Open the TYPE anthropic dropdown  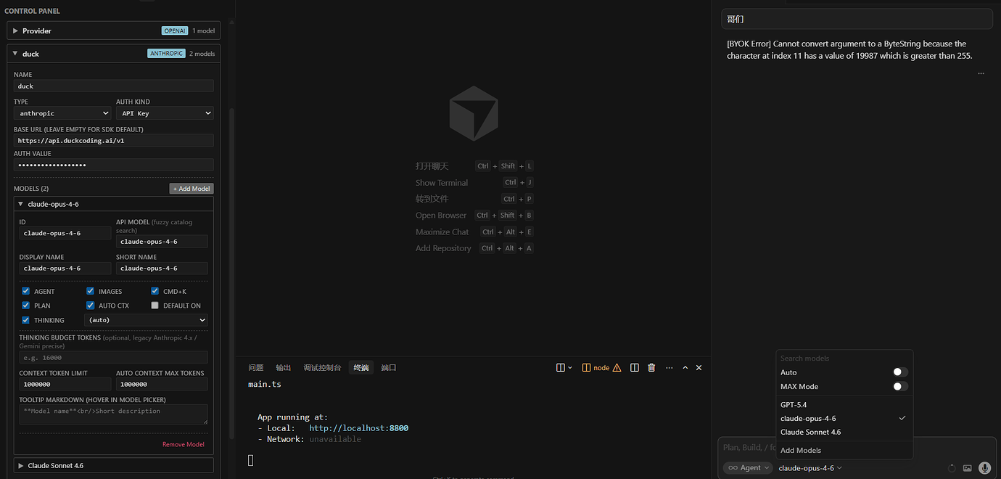click(62, 113)
